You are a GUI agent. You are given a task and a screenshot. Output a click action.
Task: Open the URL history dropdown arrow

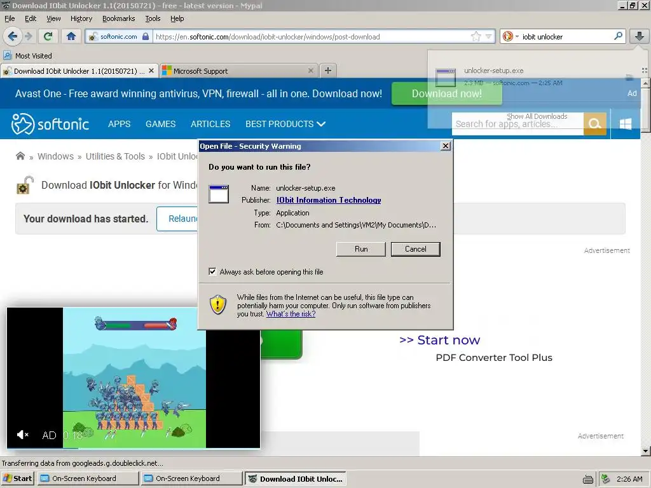click(489, 36)
